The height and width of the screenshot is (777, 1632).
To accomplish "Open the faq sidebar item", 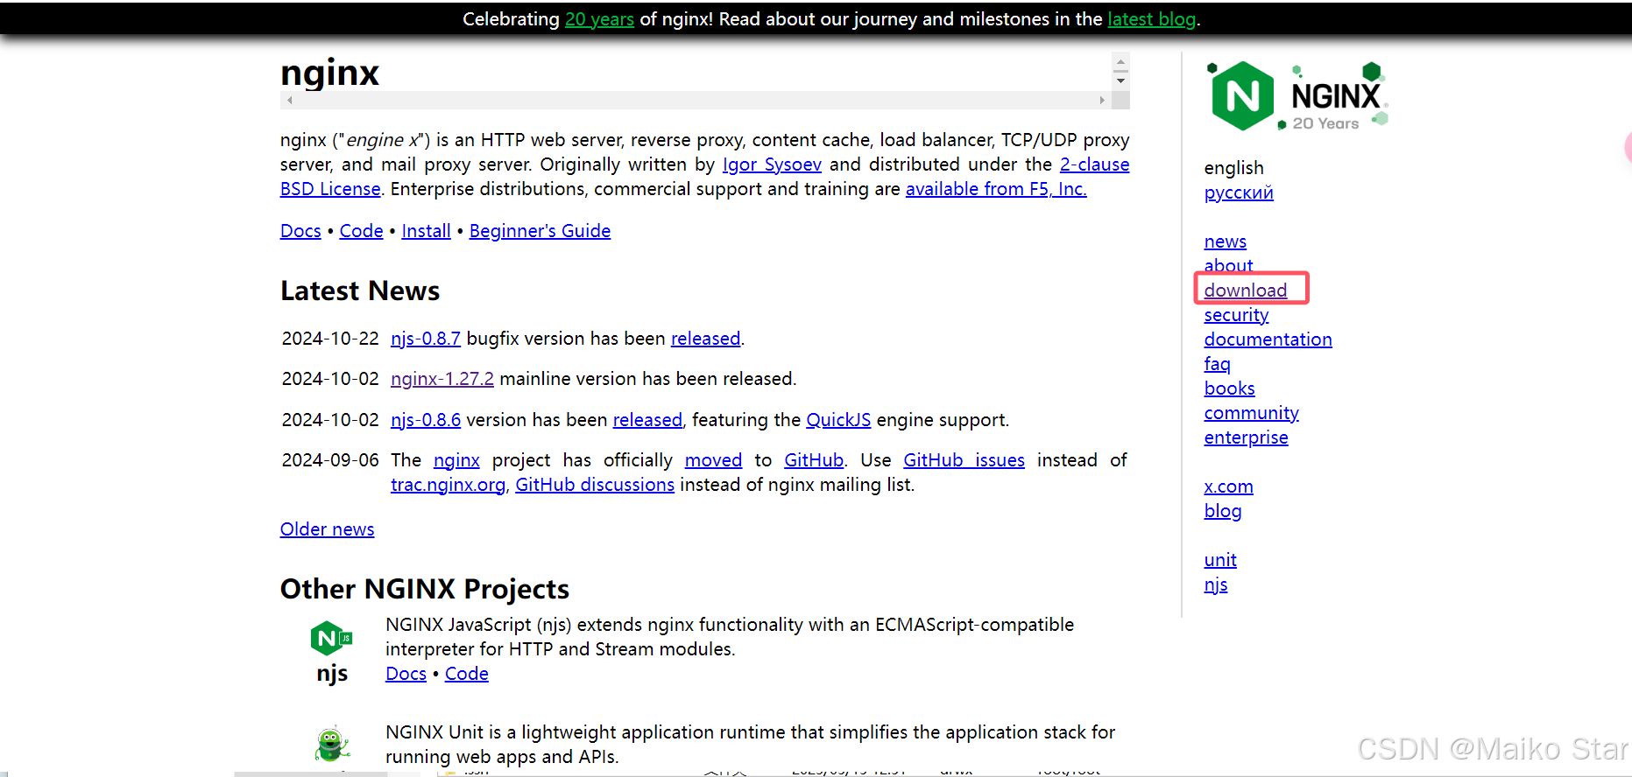I will (1217, 364).
